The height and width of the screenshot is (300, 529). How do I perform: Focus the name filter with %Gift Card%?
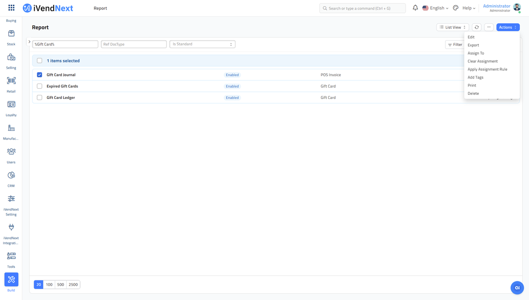[65, 44]
